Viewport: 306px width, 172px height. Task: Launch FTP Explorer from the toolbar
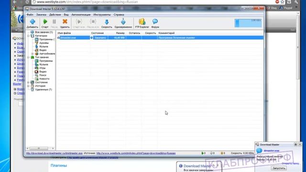tap(142, 23)
